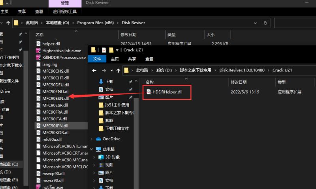Open 截图 folder in Crack UZ1 sidebar

pyautogui.click(x=109, y=121)
